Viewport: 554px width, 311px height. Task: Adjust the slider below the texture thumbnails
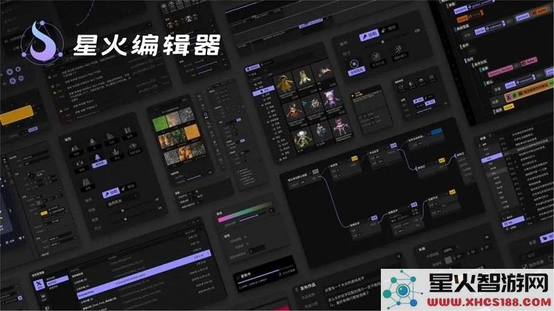click(194, 178)
